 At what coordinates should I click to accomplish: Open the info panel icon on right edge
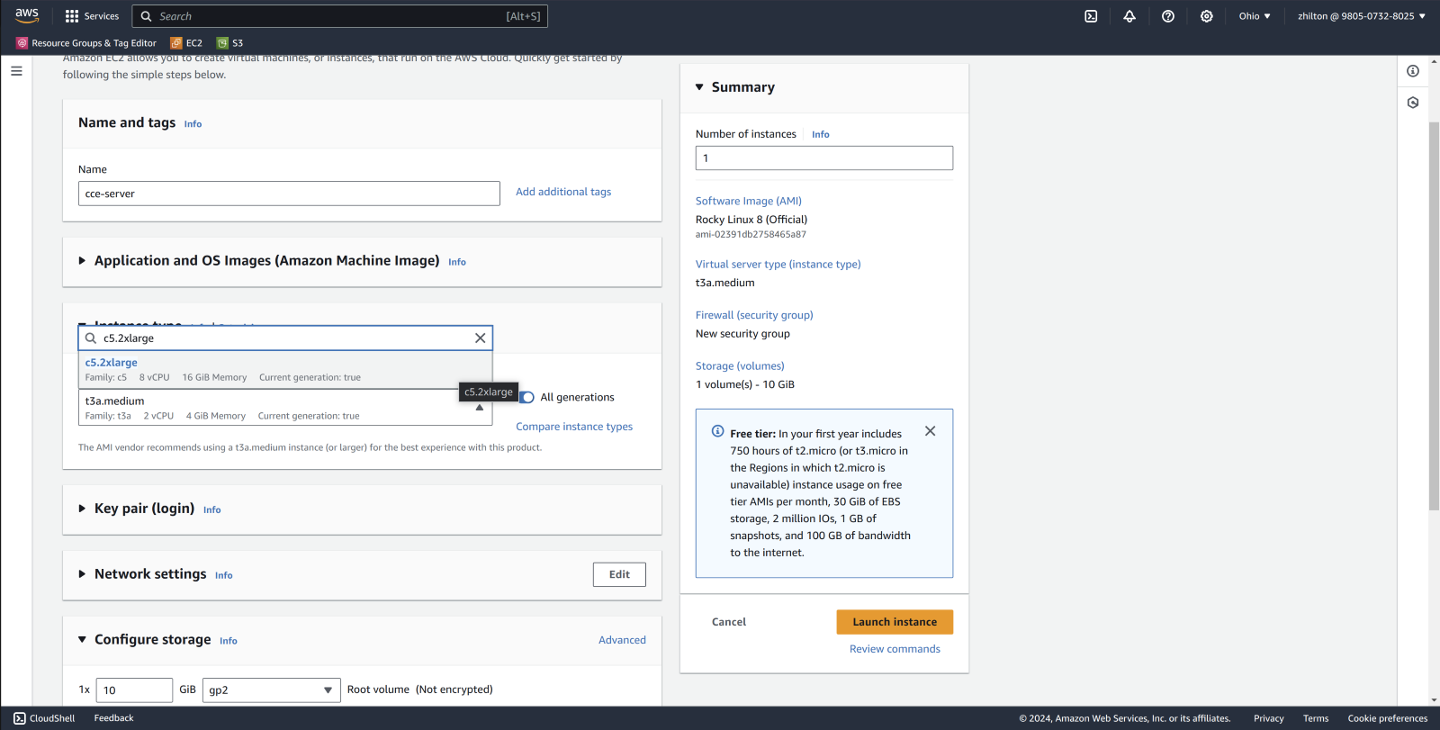click(x=1413, y=71)
